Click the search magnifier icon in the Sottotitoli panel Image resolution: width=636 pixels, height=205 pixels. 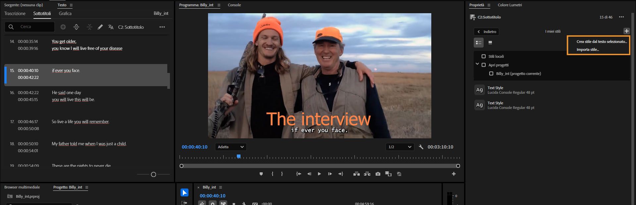click(11, 27)
